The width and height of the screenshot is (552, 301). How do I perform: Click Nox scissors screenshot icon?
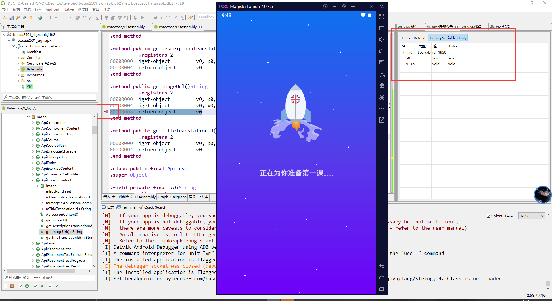[x=382, y=97]
